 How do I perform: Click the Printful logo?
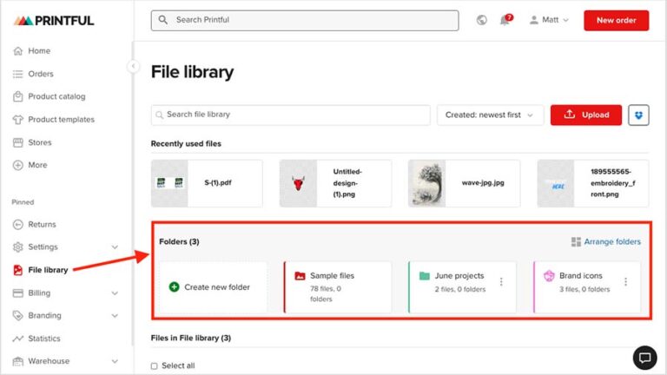pyautogui.click(x=54, y=20)
